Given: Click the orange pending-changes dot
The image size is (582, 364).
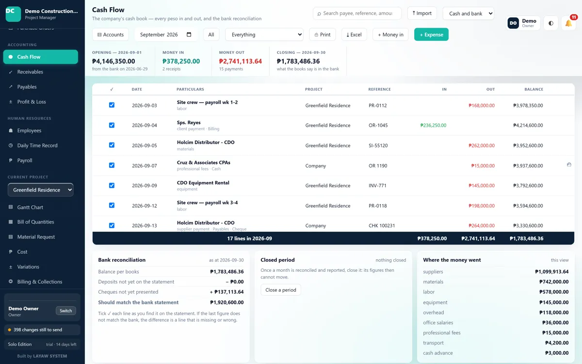Looking at the screenshot, I should [x=10, y=330].
